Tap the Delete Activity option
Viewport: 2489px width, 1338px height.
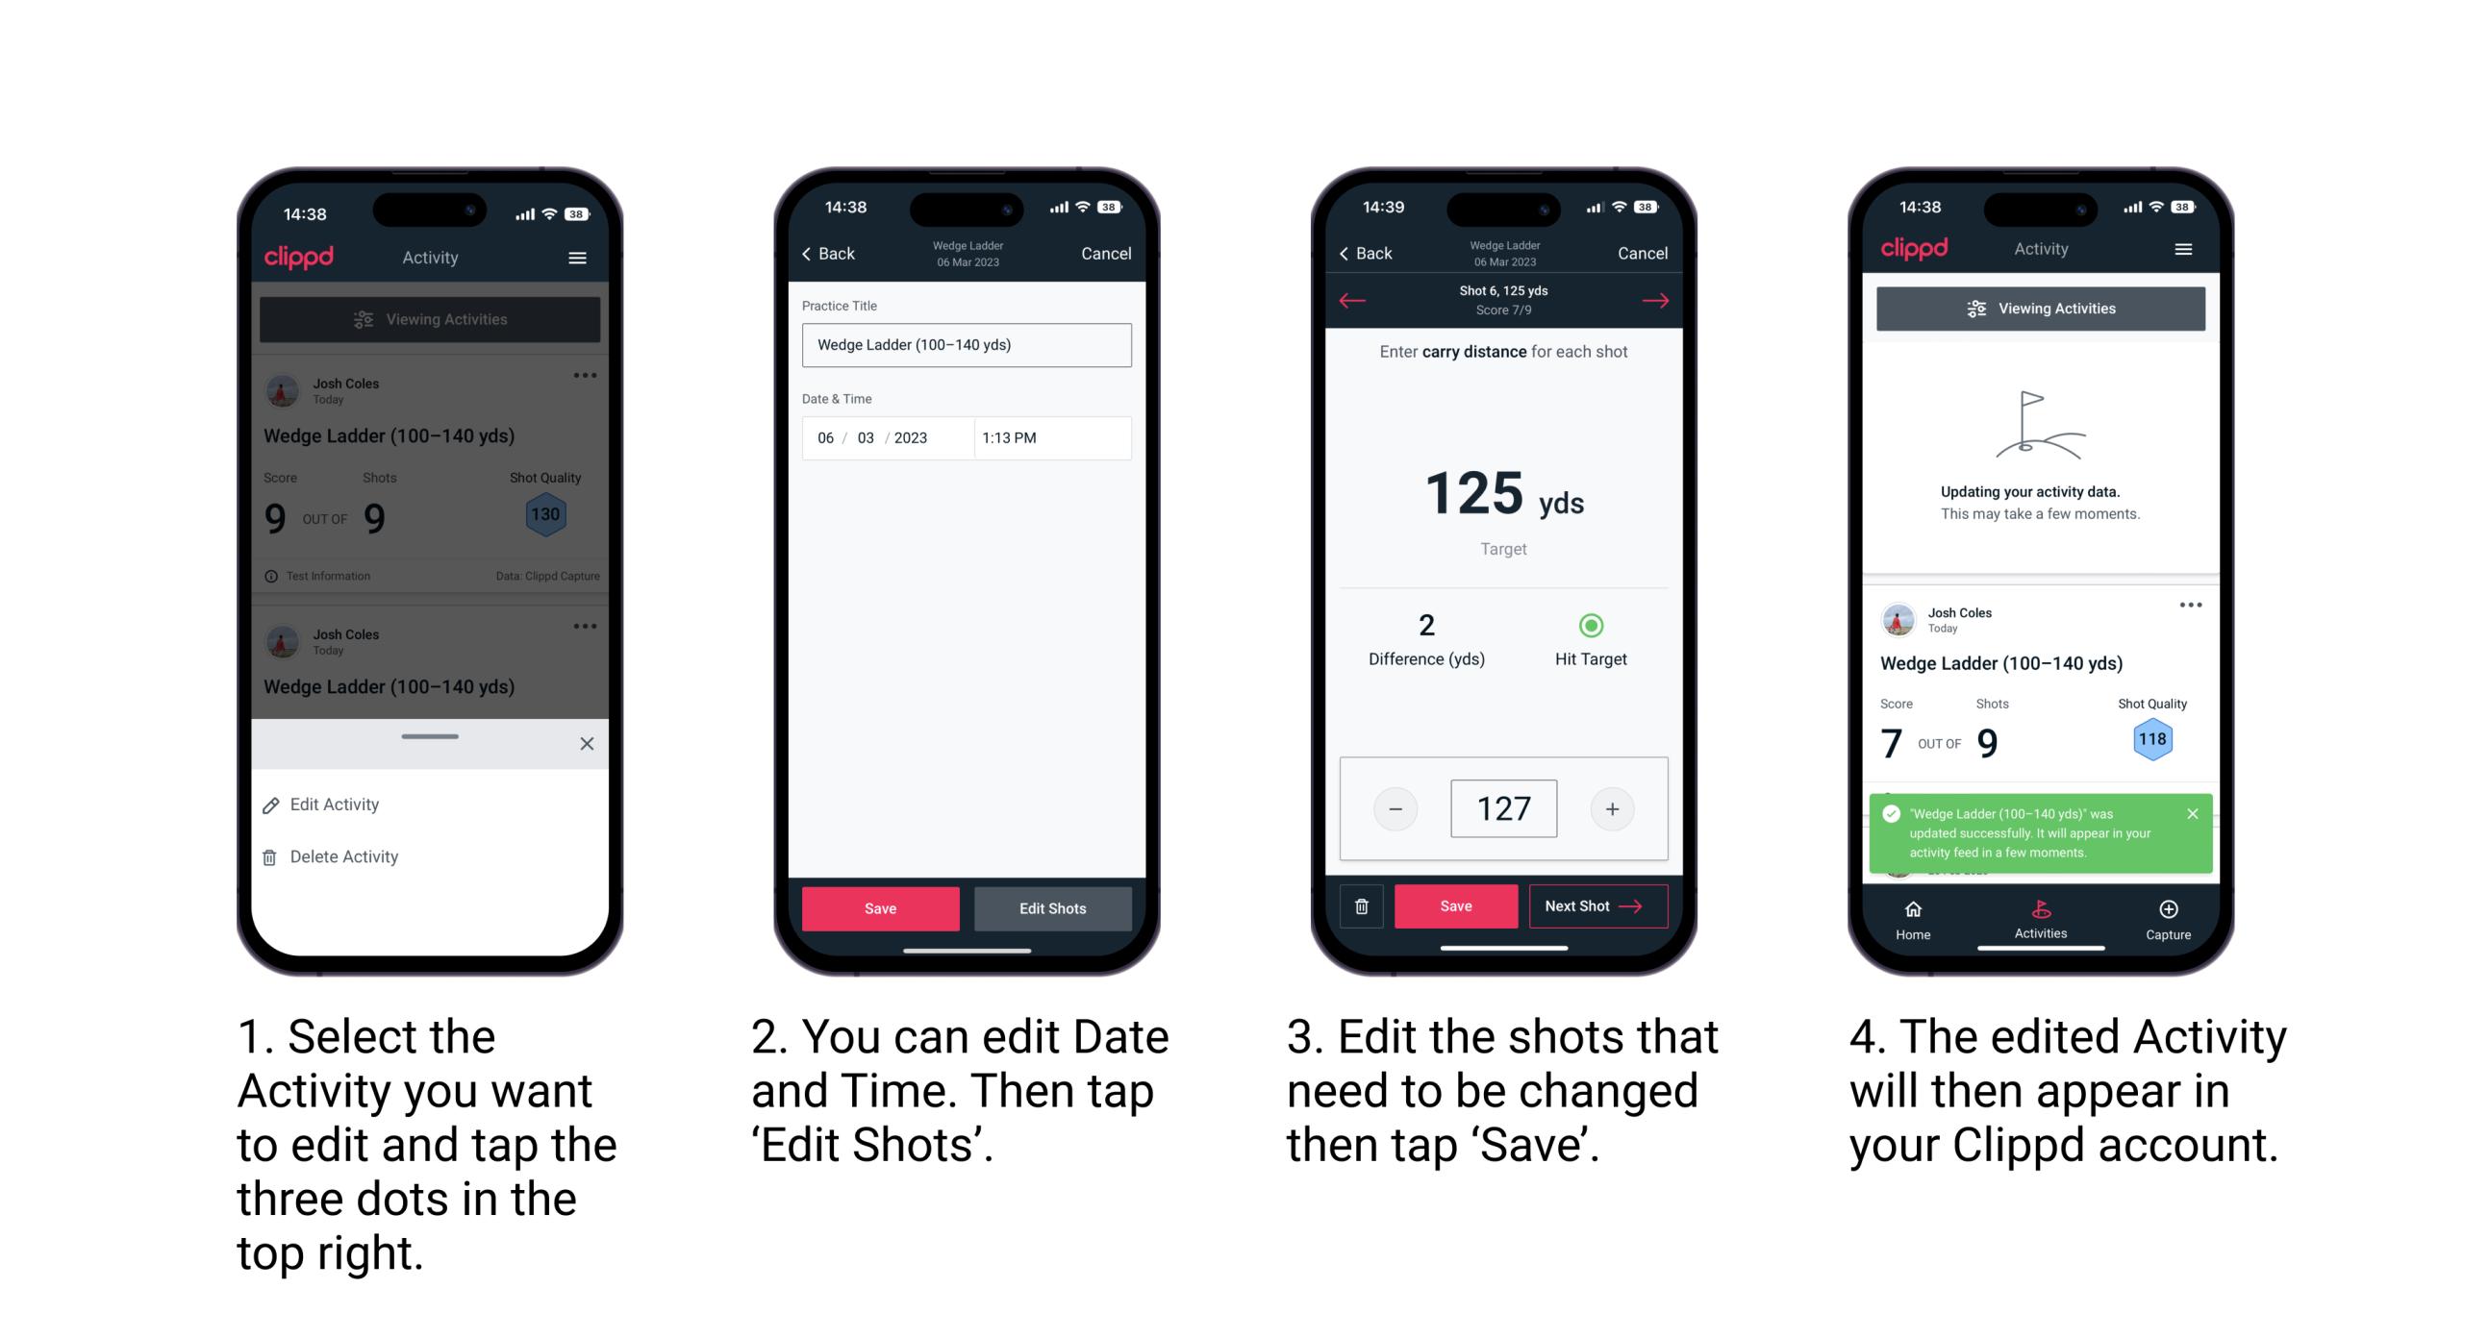[x=342, y=855]
